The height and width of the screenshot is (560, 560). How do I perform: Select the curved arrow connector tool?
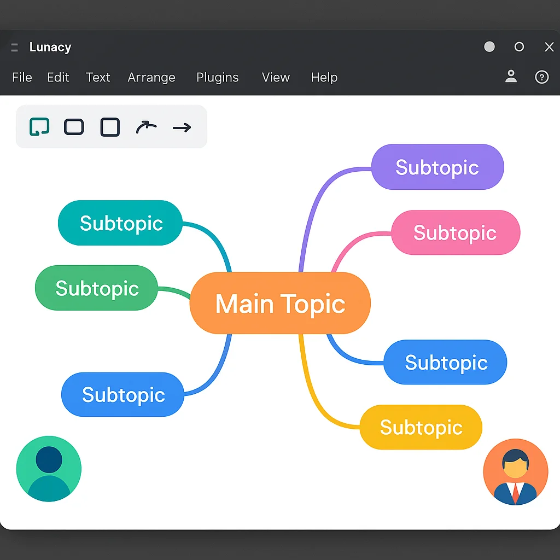(x=146, y=127)
